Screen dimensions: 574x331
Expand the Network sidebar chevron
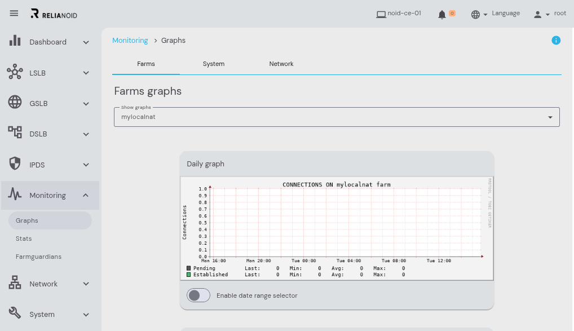coord(86,284)
